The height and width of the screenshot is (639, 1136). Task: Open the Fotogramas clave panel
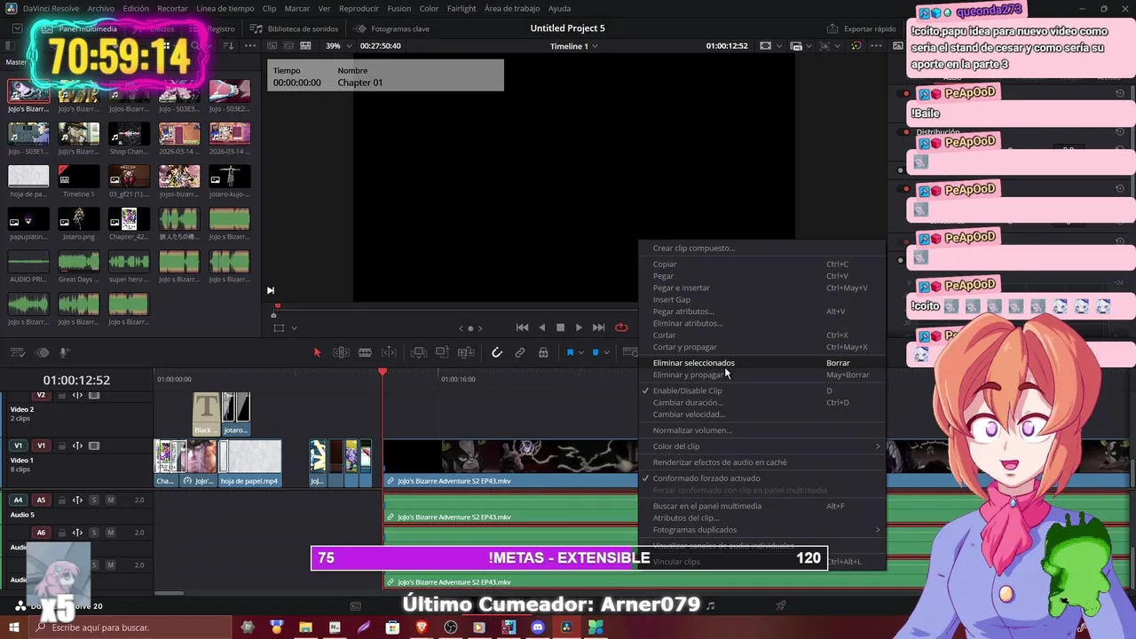tap(391, 28)
